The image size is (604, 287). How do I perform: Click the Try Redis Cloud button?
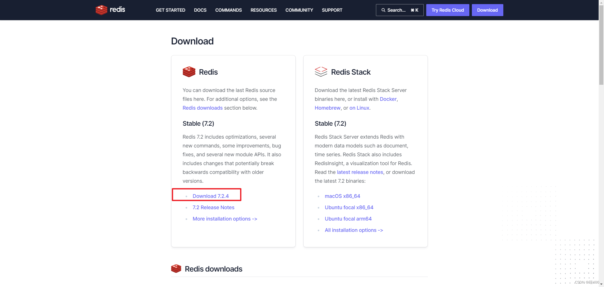pos(448,10)
